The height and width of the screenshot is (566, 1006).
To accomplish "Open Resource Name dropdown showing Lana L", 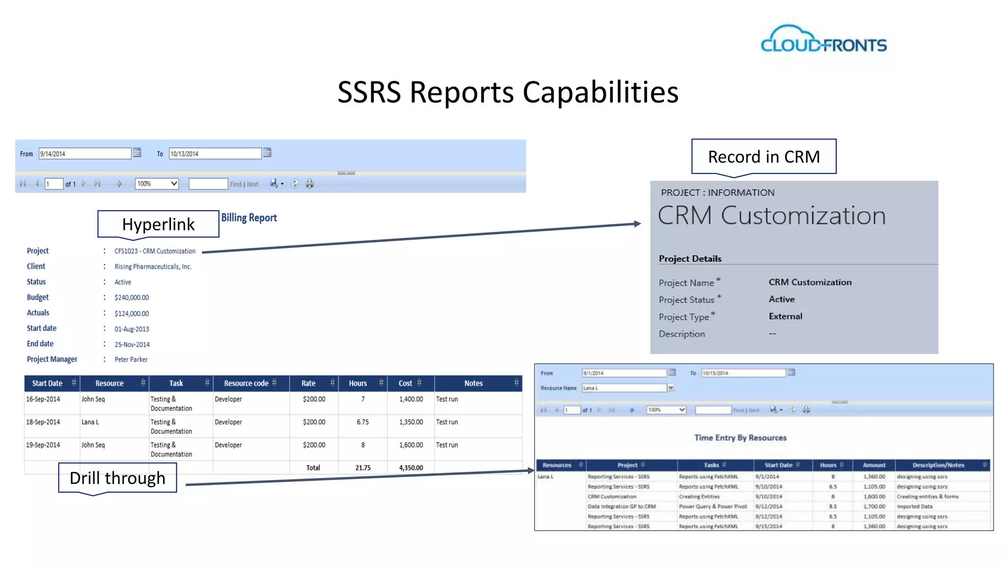I will pos(671,388).
